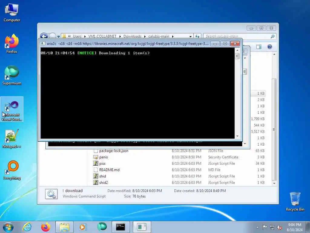
Task: Click the network tray icon
Action: (272, 227)
